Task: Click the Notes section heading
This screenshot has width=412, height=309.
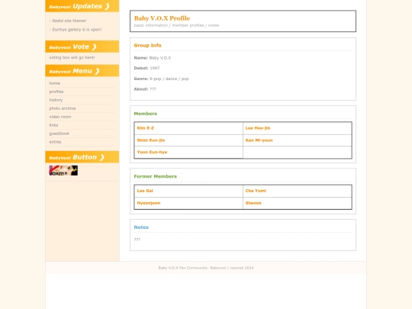Action: (x=141, y=227)
